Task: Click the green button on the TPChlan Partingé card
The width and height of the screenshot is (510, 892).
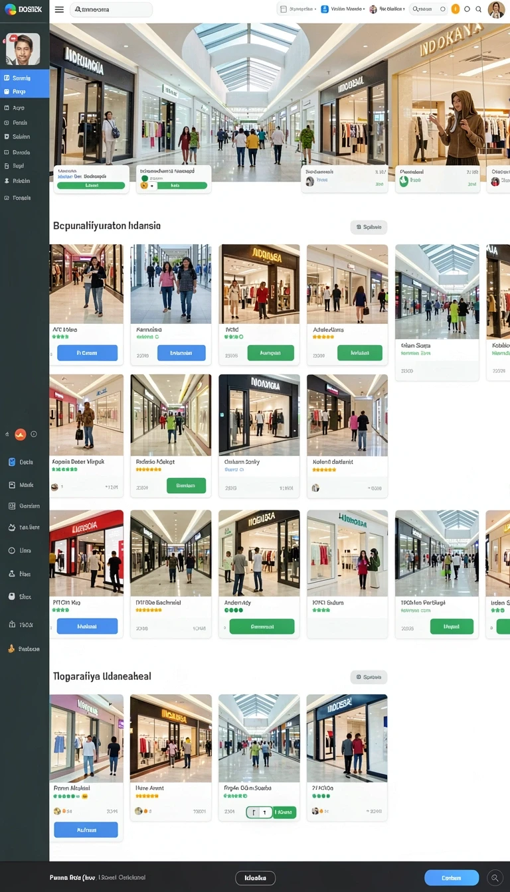Action: pyautogui.click(x=452, y=626)
